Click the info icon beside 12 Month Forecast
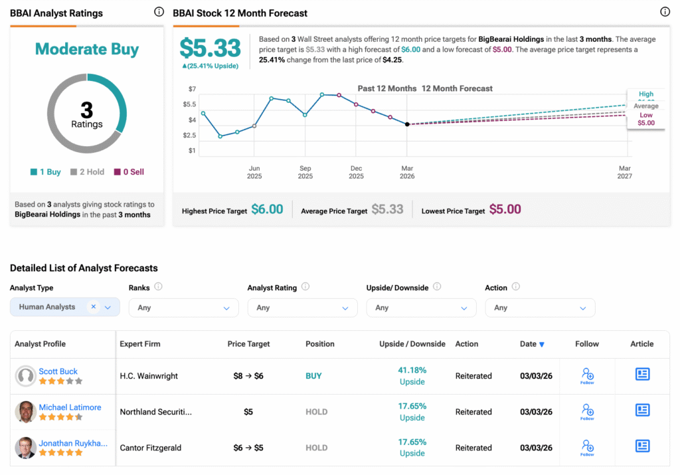Viewport: 680px width, 475px height. [665, 12]
